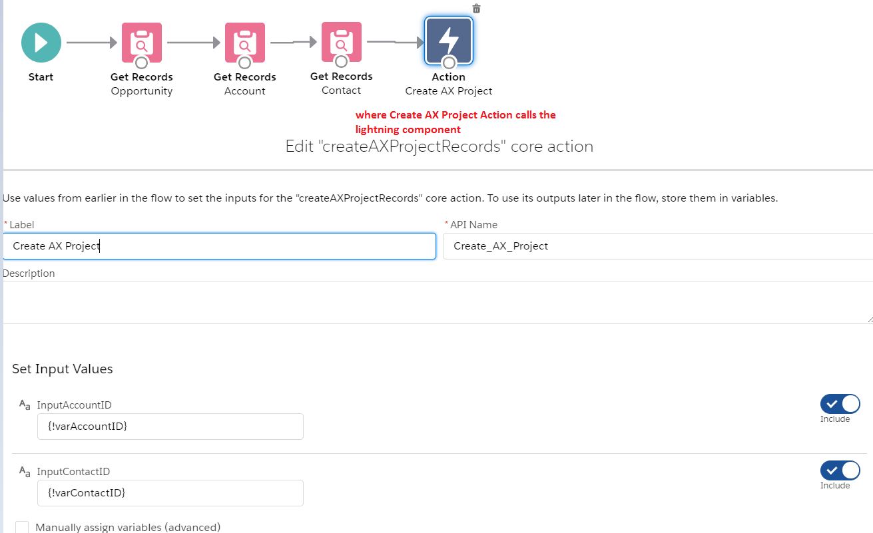Click the 'Get Records' title above Account
Image resolution: width=873 pixels, height=533 pixels.
245,77
